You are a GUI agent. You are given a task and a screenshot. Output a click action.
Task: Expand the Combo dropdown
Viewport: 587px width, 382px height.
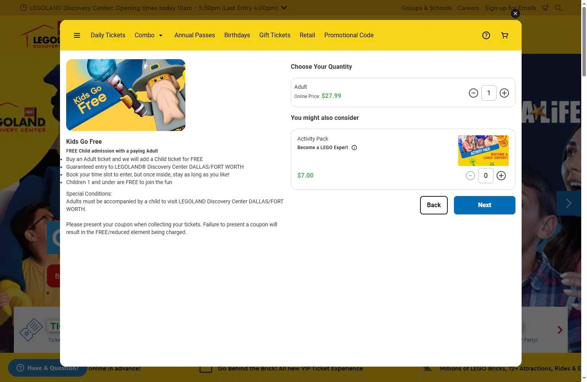point(149,35)
